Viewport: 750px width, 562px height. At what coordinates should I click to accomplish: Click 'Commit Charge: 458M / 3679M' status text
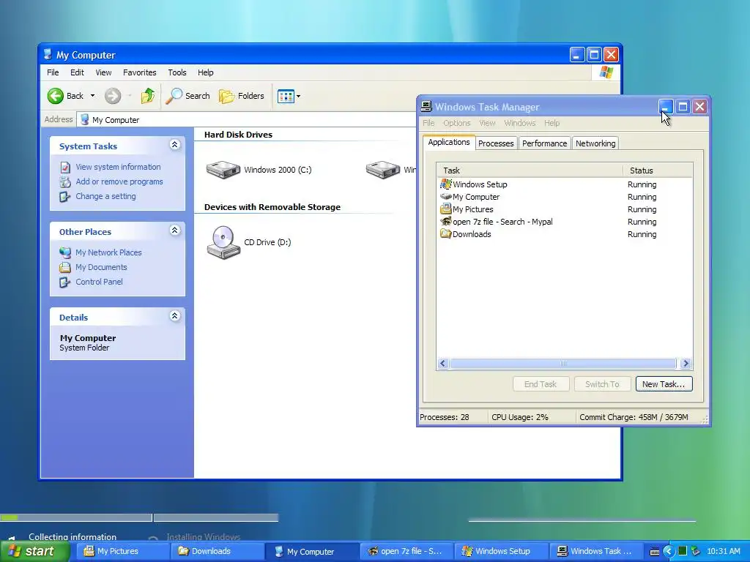(634, 417)
